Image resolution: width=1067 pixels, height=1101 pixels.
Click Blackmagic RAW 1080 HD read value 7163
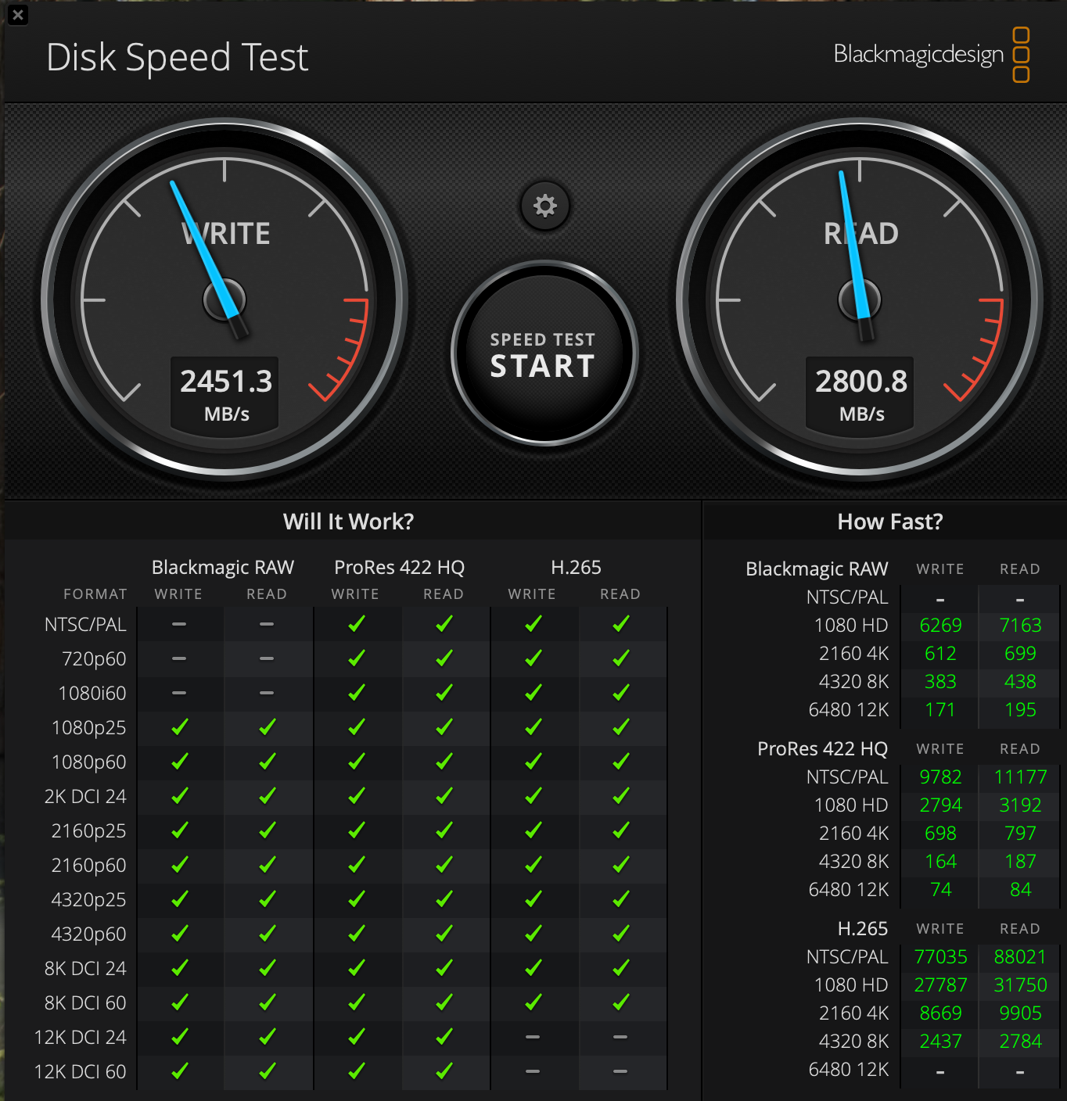[x=1020, y=626]
